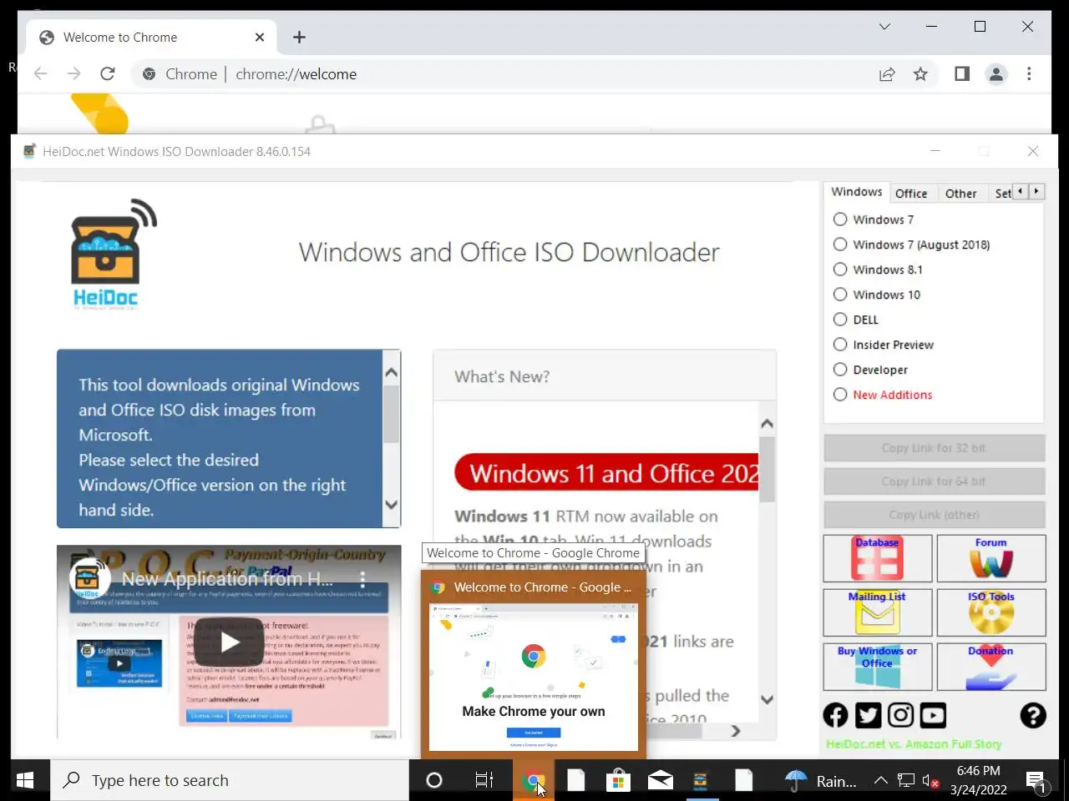Image resolution: width=1069 pixels, height=801 pixels.
Task: Open Mail app from taskbar
Action: tap(660, 780)
